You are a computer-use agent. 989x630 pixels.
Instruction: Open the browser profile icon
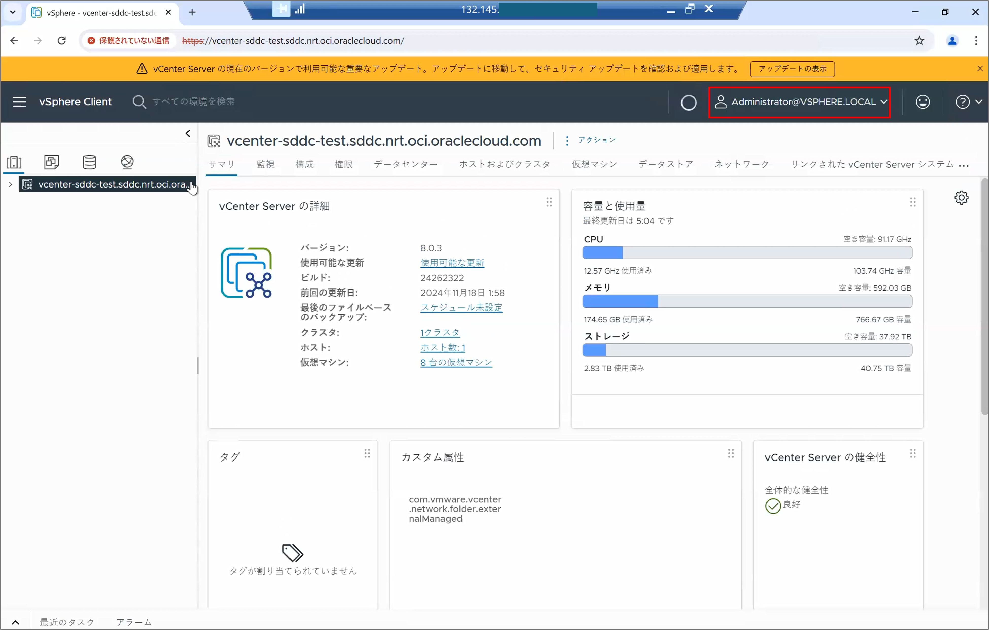coord(952,41)
